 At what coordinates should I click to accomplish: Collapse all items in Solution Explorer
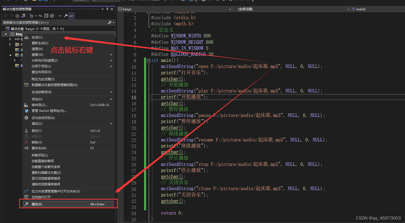click(x=46, y=16)
